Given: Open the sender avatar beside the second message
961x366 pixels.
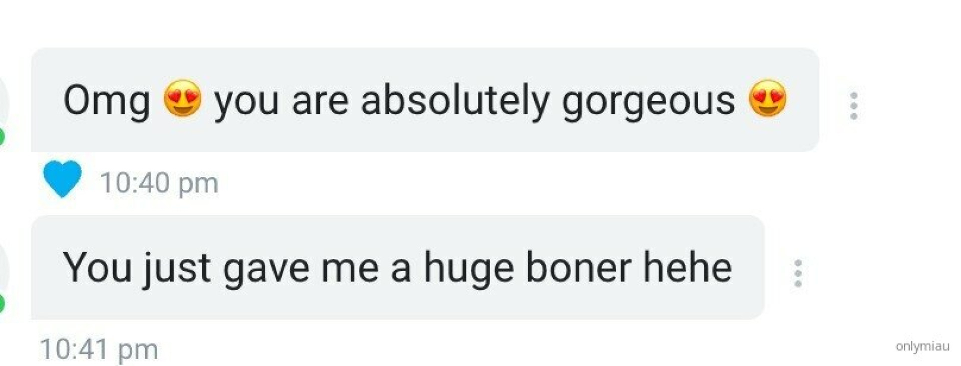Looking at the screenshot, I should point(4,270).
